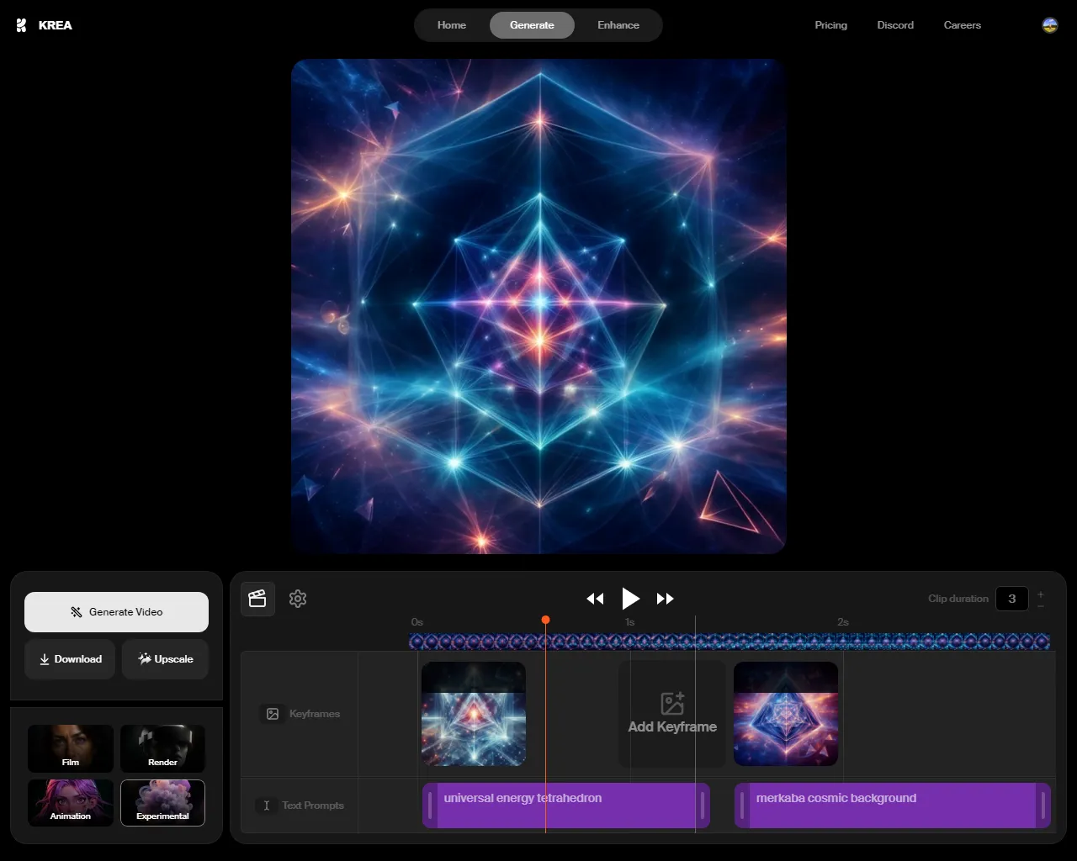Open the timeline settings gear
The height and width of the screenshot is (861, 1077).
point(298,599)
